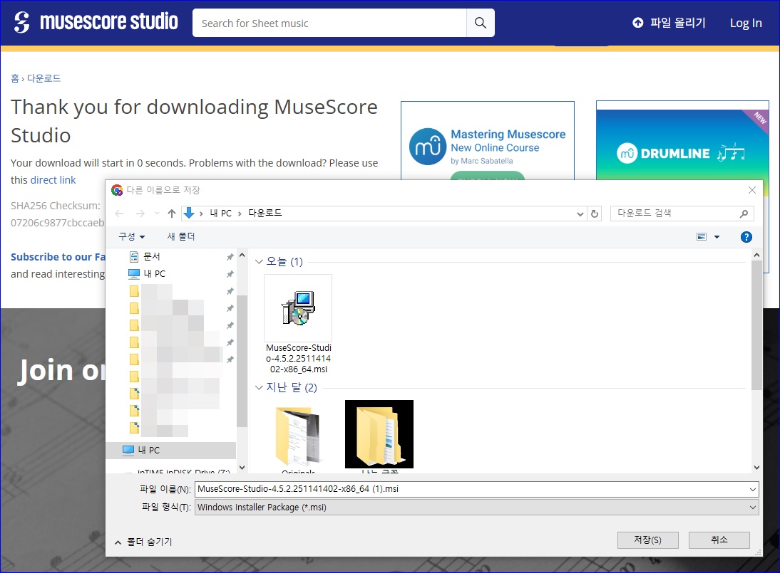The height and width of the screenshot is (573, 780).
Task: Click 다운로드 in the address path
Action: 265,213
